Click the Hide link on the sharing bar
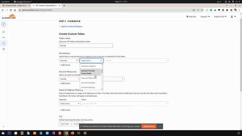 click(160, 126)
